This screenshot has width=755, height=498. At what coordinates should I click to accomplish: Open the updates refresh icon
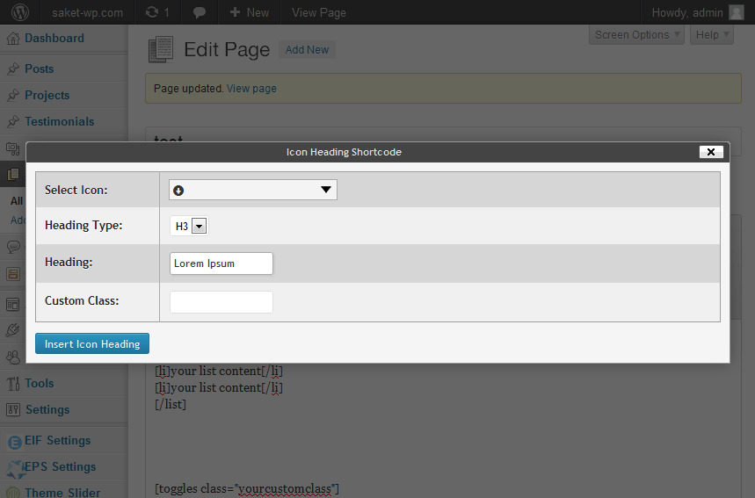[x=152, y=12]
